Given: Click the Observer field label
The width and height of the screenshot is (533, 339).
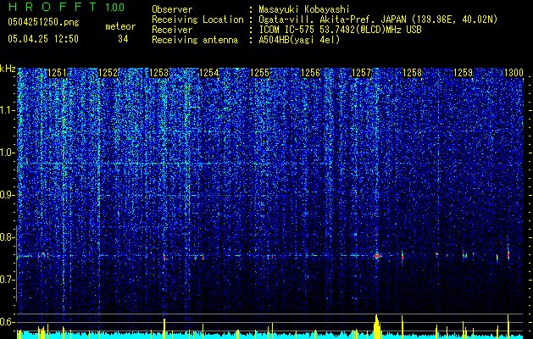Looking at the screenshot, I should click(x=172, y=9).
